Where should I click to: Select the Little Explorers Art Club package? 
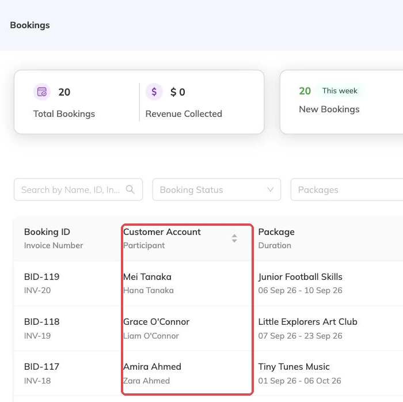(307, 322)
